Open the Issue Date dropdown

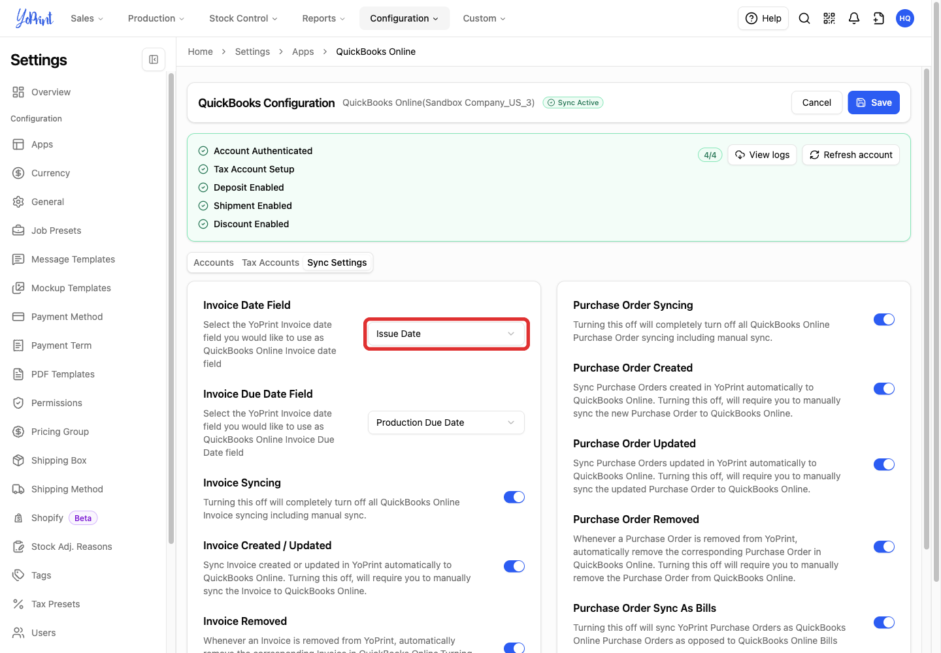click(446, 334)
